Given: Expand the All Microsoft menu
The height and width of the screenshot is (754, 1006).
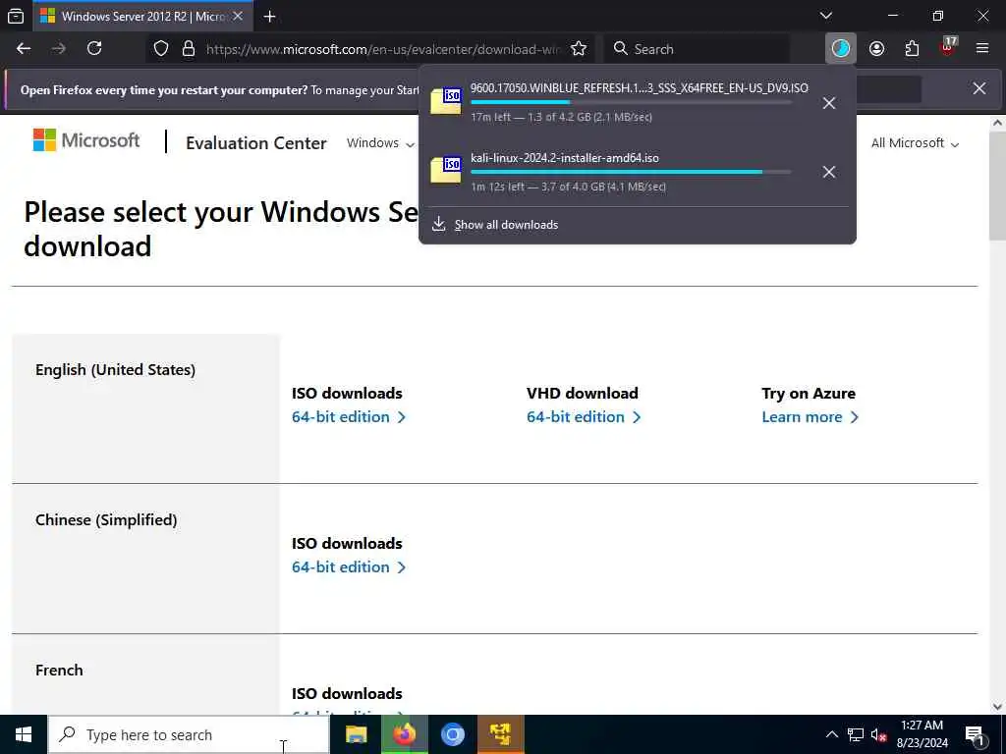Looking at the screenshot, I should coord(915,143).
